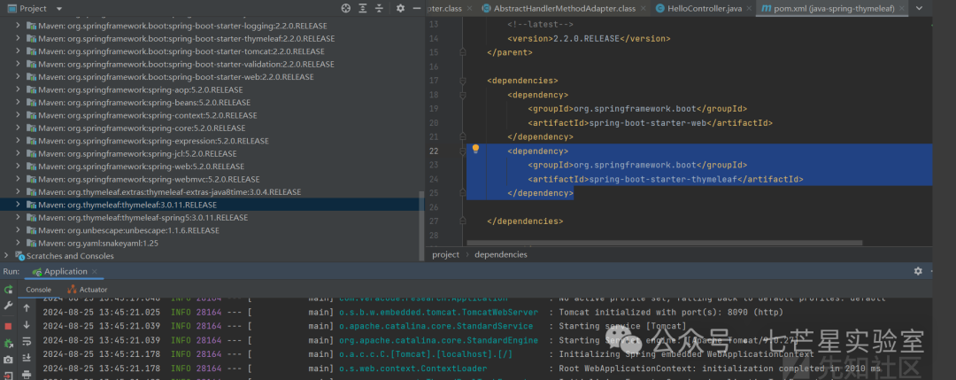
Task: Click the Select Opened File locate icon
Action: [346, 9]
